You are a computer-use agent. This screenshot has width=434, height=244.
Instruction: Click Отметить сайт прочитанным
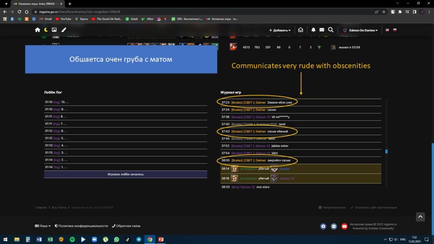(x=374, y=207)
